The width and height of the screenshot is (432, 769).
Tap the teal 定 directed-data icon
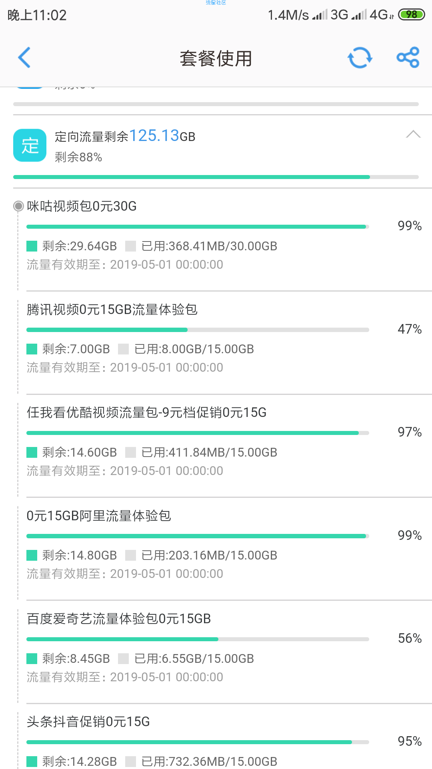pyautogui.click(x=30, y=145)
